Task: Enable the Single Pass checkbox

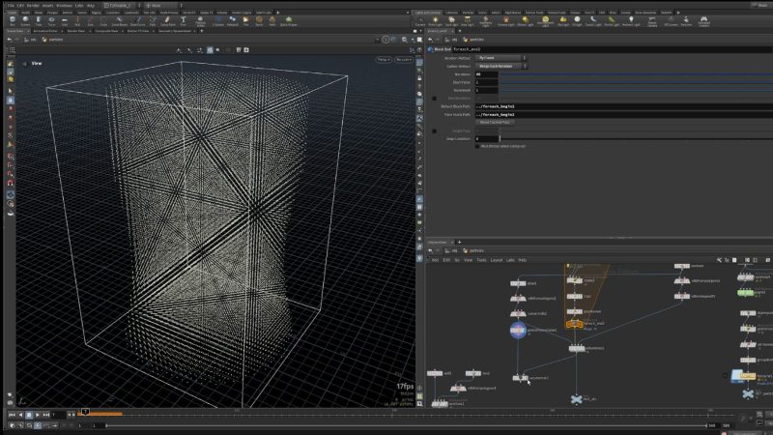Action: point(436,130)
